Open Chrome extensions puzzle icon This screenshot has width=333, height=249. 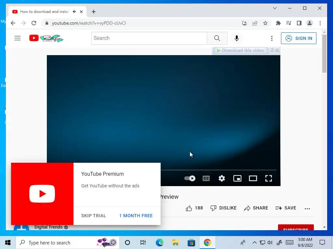(x=278, y=23)
